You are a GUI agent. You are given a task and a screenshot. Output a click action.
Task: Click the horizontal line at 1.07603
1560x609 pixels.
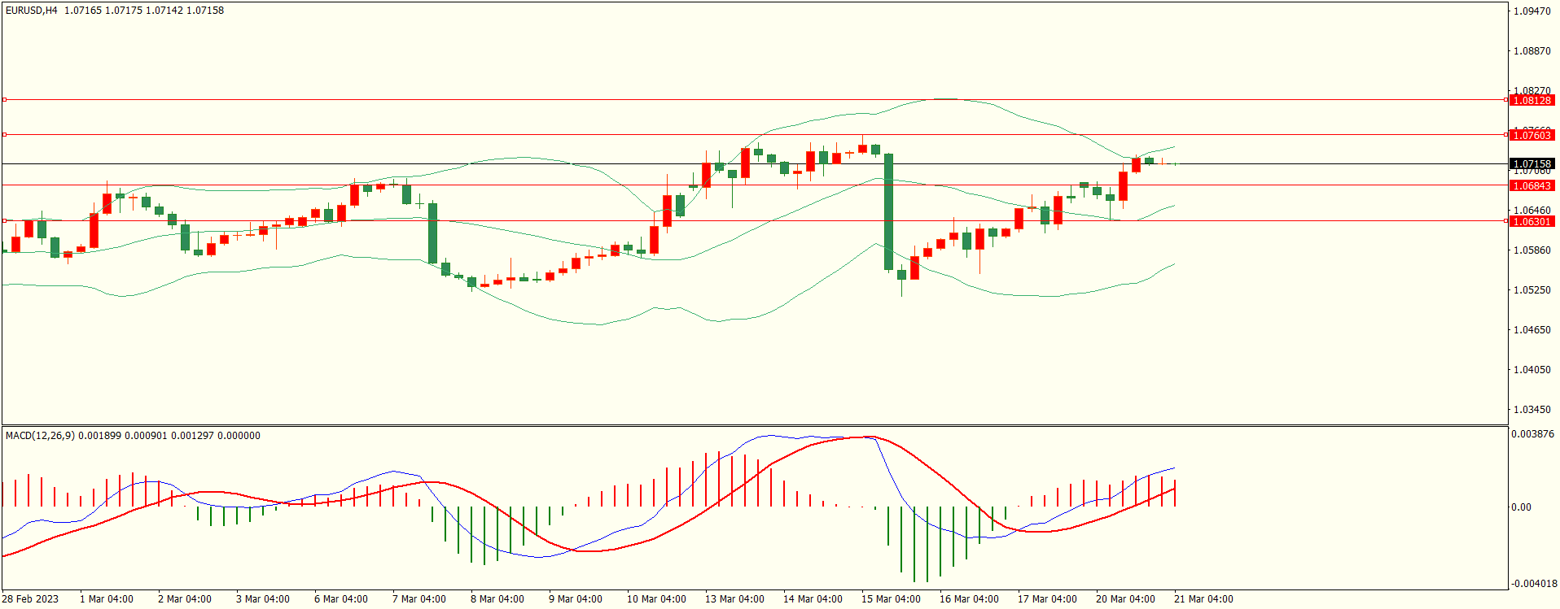pos(754,135)
